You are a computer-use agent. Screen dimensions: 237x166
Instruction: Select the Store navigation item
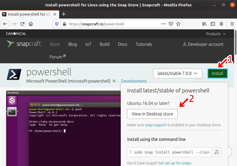click(55, 44)
